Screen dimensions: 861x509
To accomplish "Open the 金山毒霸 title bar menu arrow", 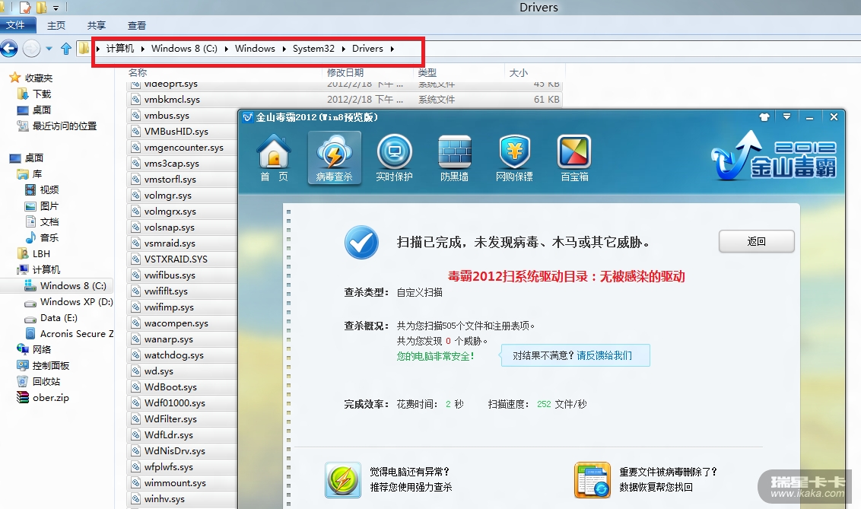I will (787, 116).
